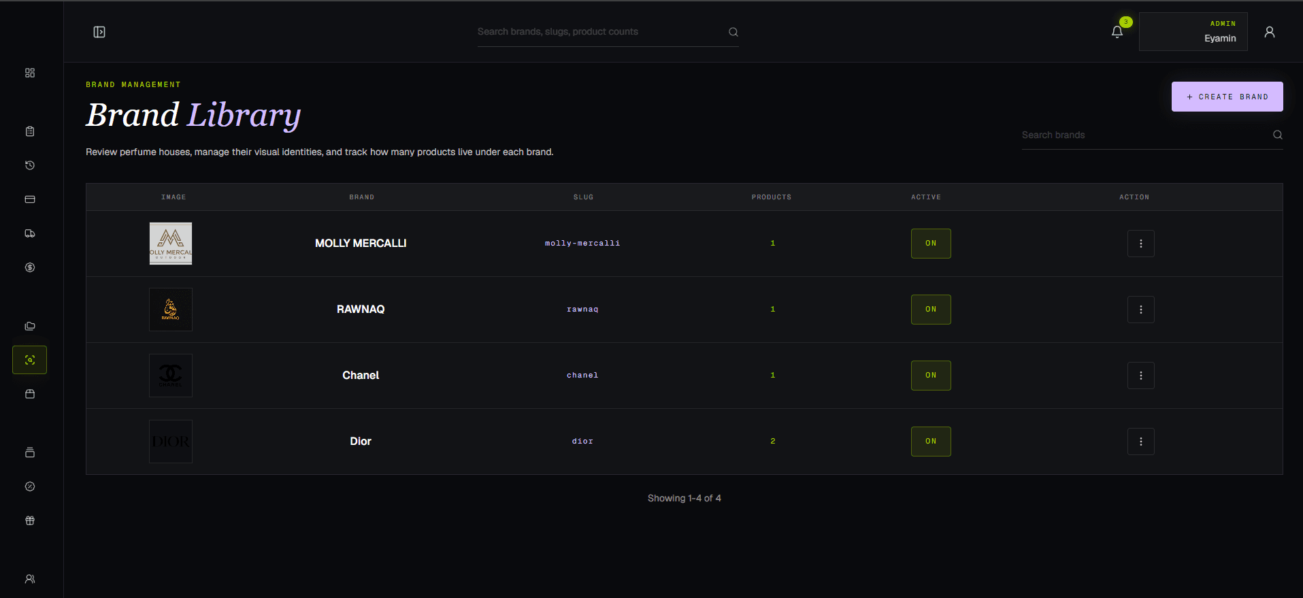Open the package box icon in sidebar

pos(30,394)
